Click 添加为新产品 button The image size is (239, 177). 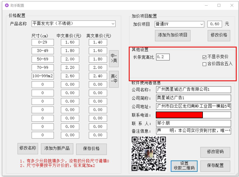(57, 149)
